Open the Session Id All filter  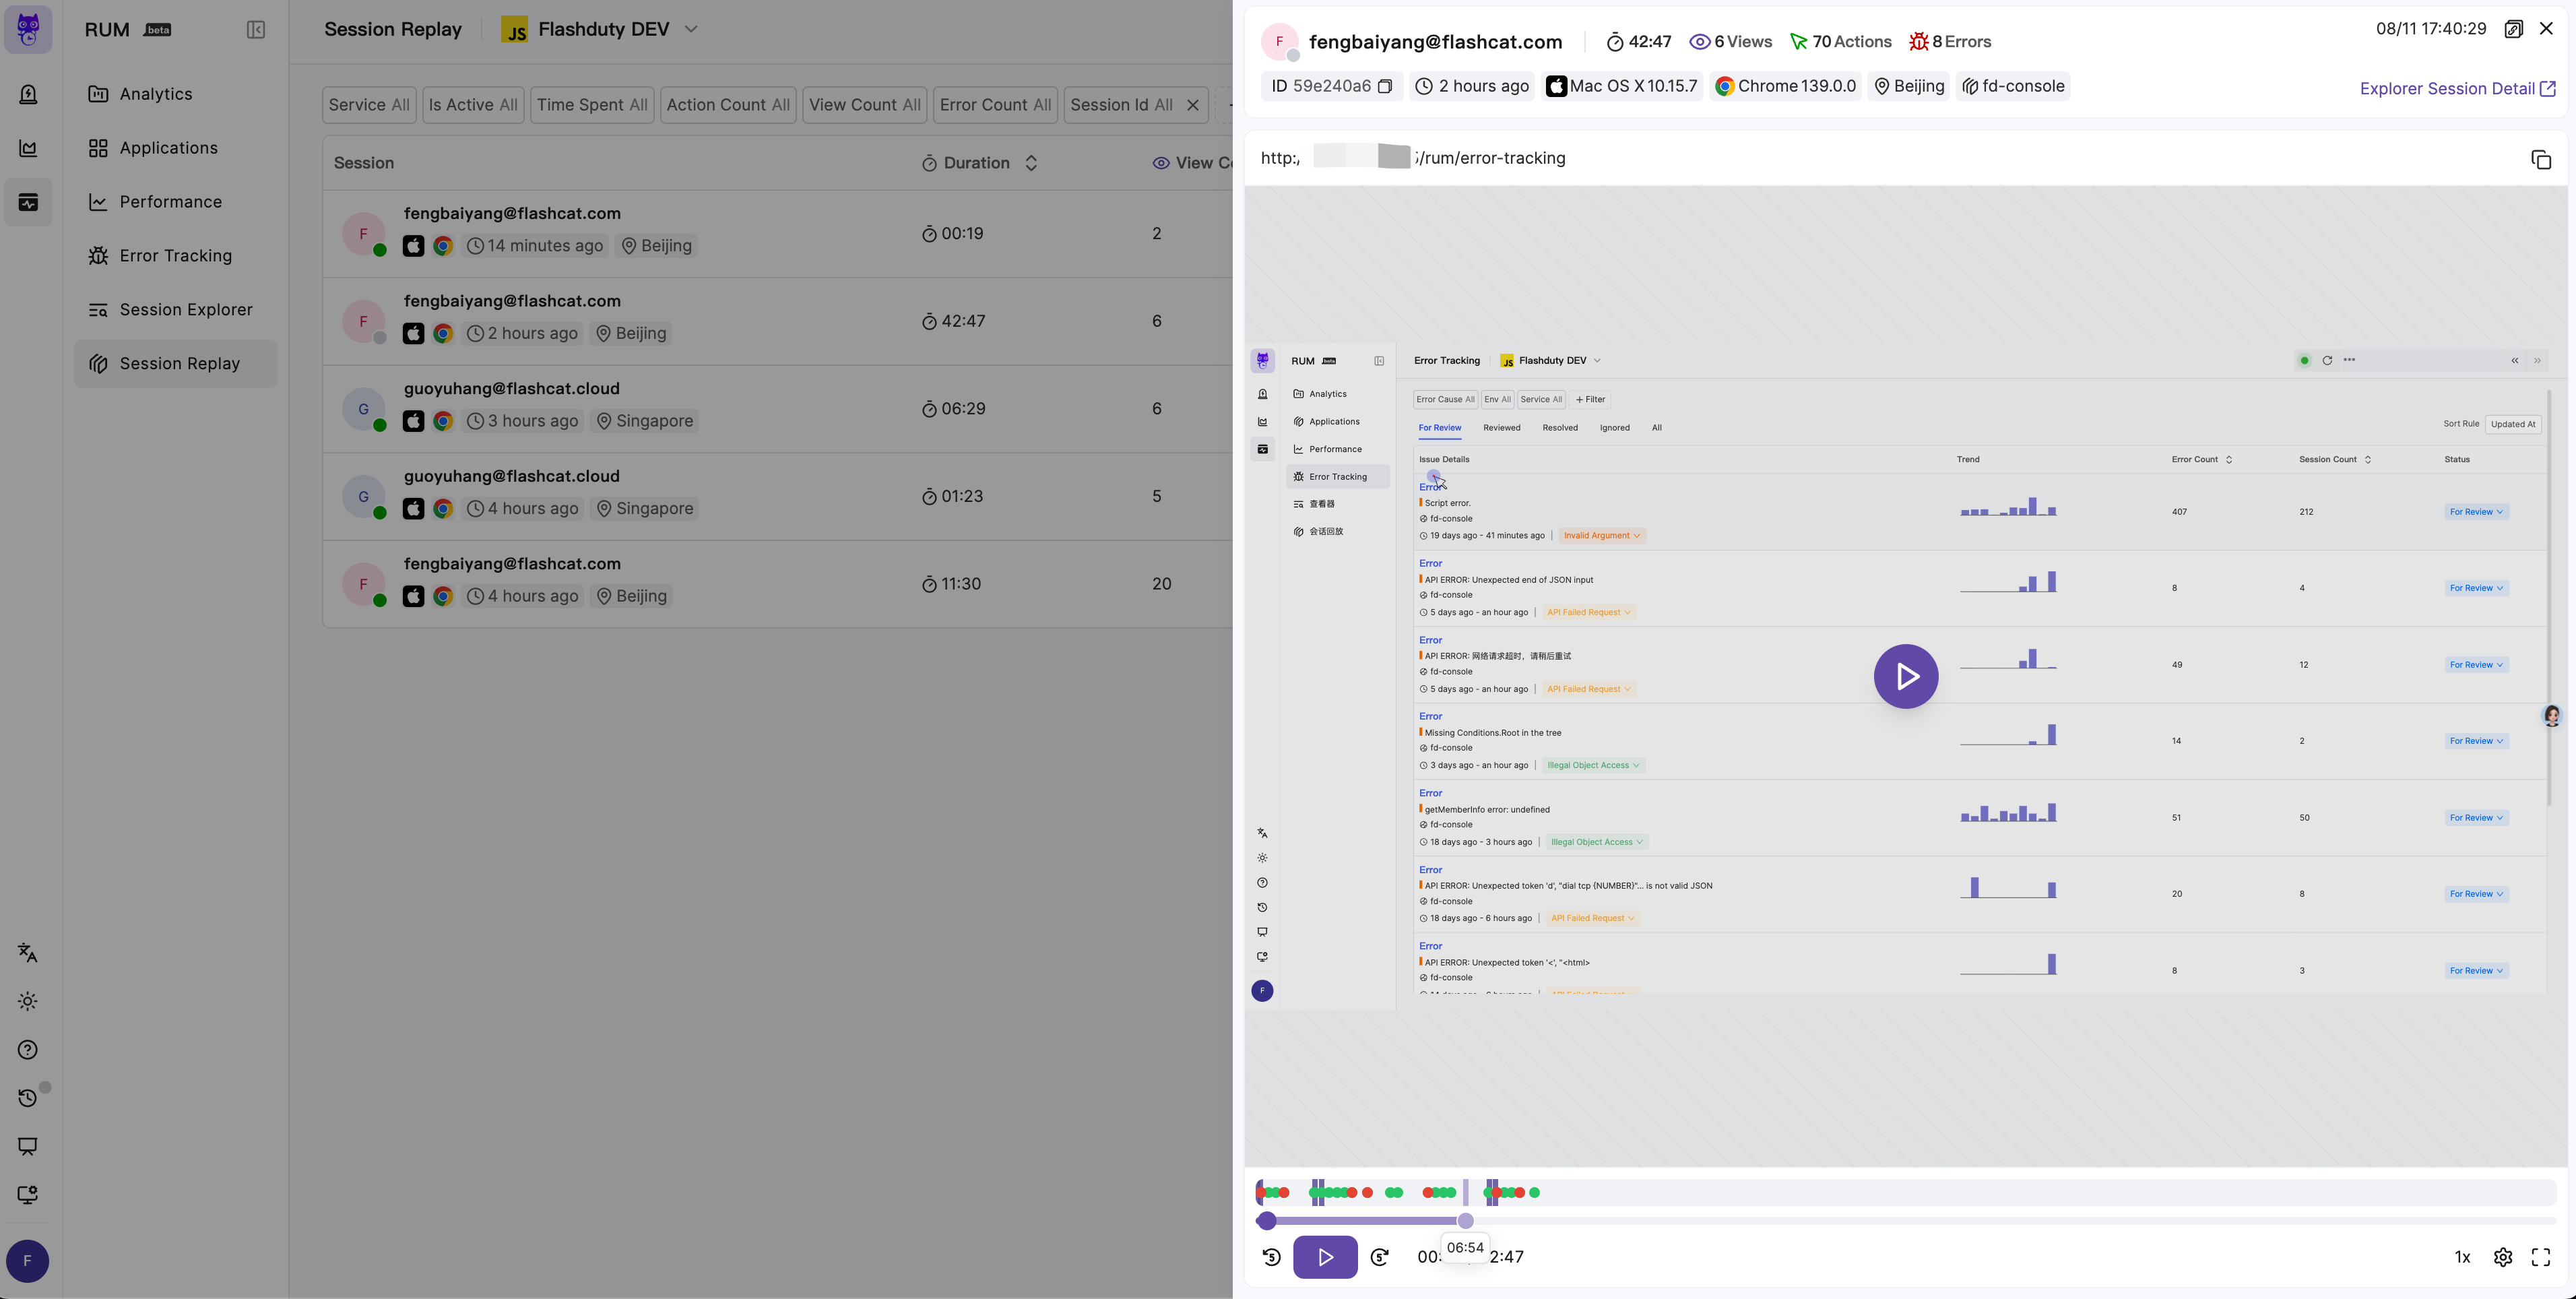pyautogui.click(x=1121, y=105)
